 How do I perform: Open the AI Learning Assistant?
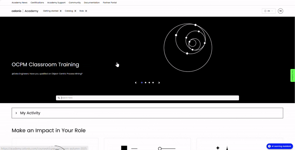280,146
